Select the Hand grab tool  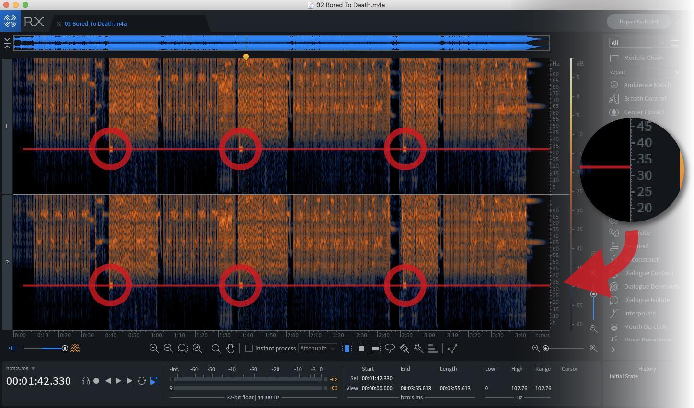[231, 348]
